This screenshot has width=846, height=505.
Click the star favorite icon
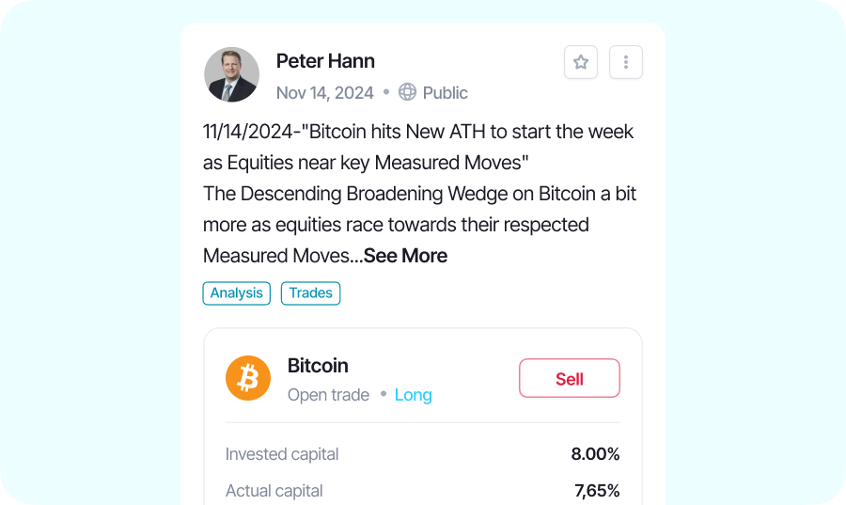pyautogui.click(x=581, y=62)
